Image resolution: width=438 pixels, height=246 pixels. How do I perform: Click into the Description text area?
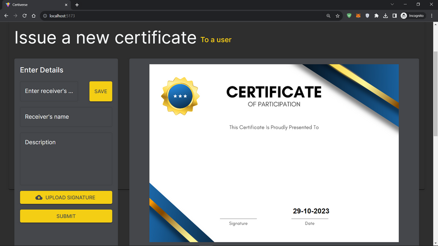(x=66, y=159)
